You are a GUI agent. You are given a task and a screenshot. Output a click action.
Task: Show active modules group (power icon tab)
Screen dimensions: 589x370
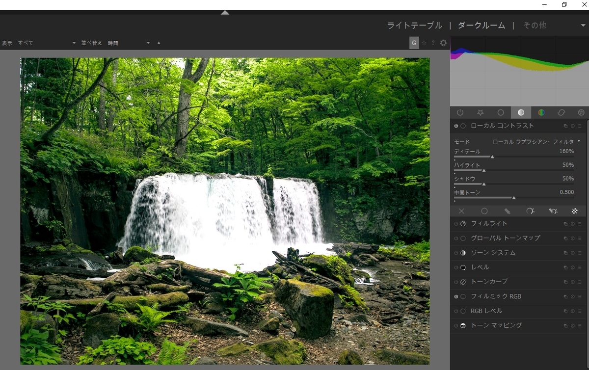point(460,112)
